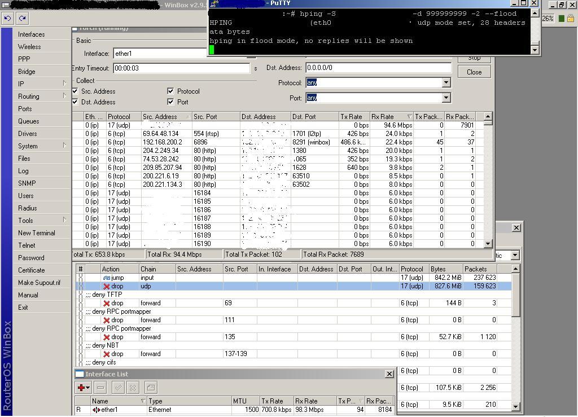The width and height of the screenshot is (578, 417).
Task: Click the X Disable button in Interface List
Action: (133, 388)
